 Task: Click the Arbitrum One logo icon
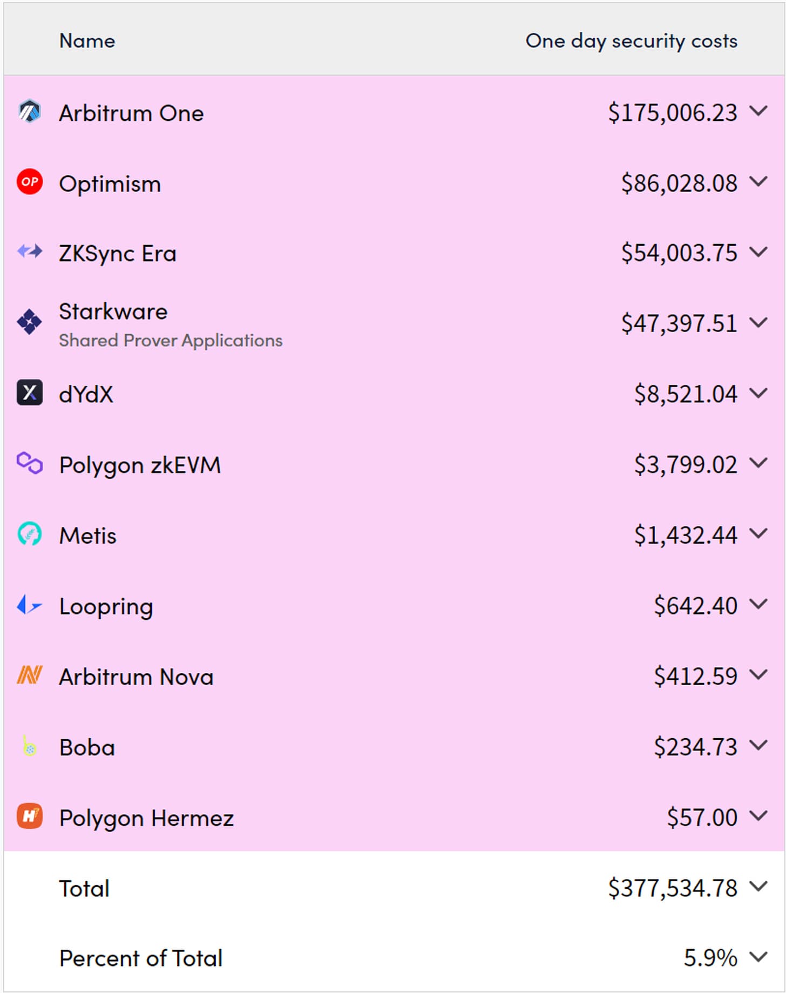point(30,112)
